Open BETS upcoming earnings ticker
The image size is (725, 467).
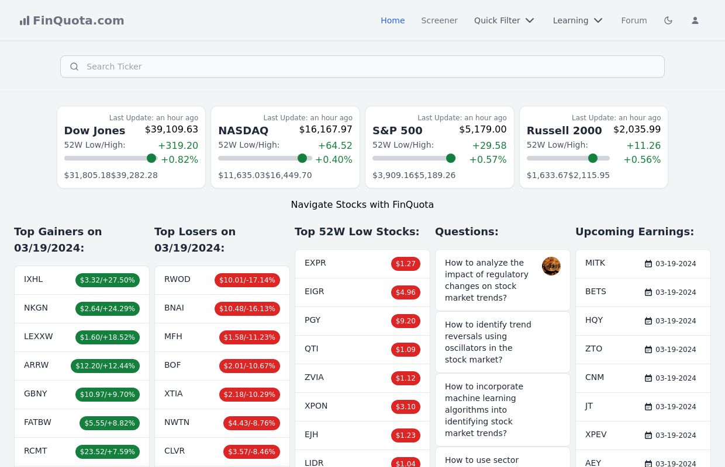[596, 291]
